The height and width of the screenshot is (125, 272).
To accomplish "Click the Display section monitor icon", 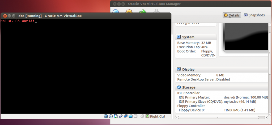I will 179,69.
